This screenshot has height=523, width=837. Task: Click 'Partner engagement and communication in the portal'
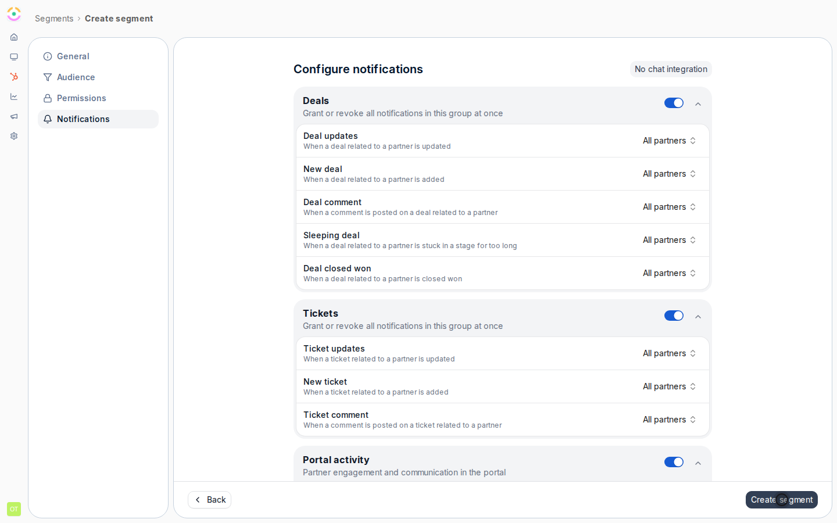point(404,472)
